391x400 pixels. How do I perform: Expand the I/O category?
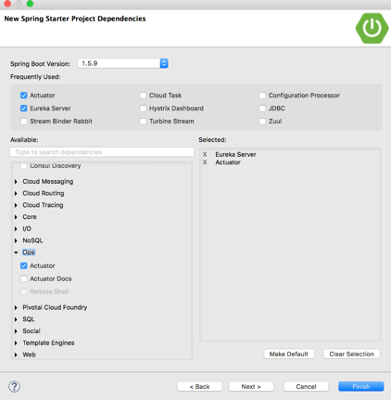pyautogui.click(x=16, y=229)
